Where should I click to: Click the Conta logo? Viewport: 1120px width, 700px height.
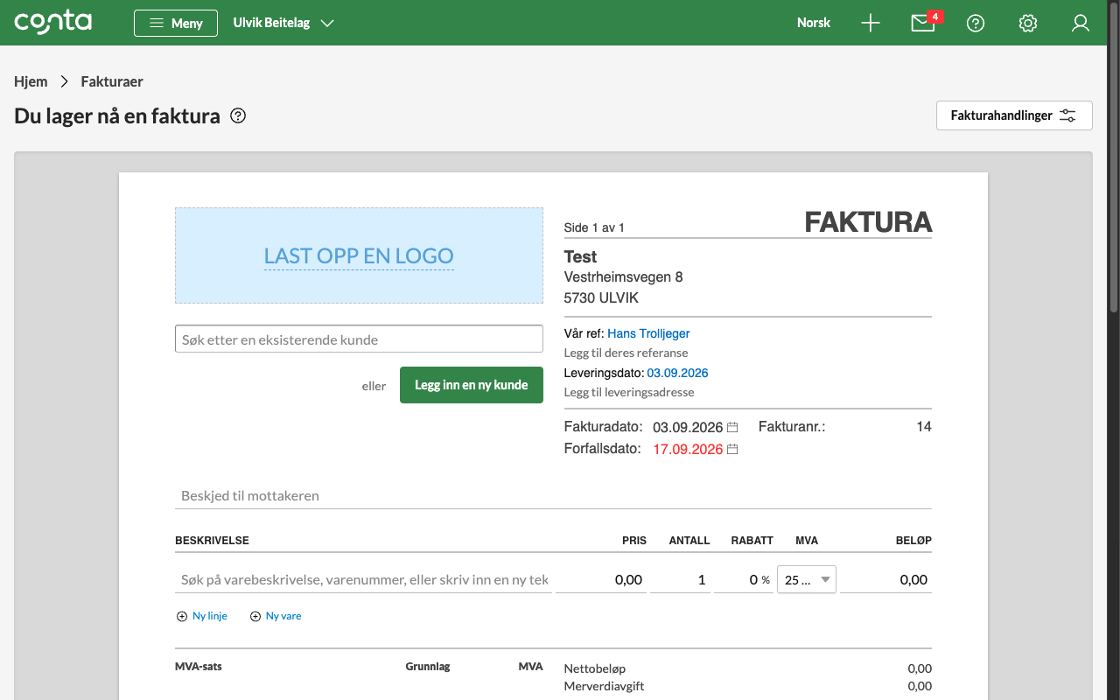pos(53,23)
